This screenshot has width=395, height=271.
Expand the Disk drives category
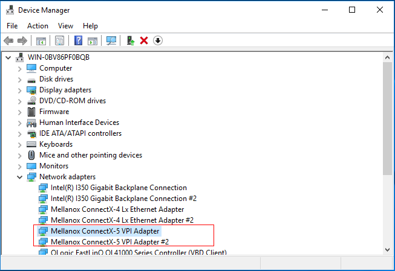pyautogui.click(x=19, y=80)
